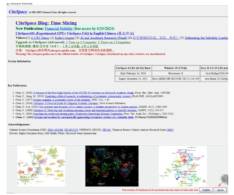Open CiteSpace101 (Experimental GPT) link
Image resolution: width=234 pixels, height=195 pixels.
click(40, 33)
